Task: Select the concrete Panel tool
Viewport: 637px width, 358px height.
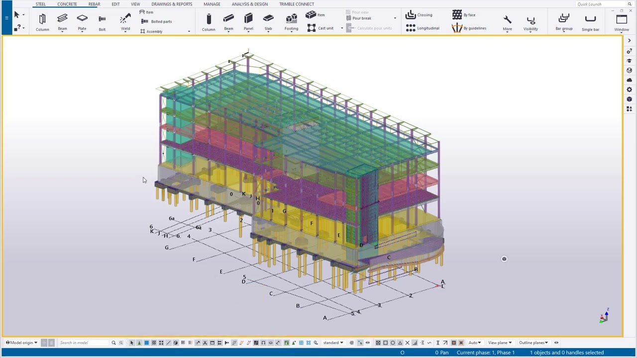Action: [x=248, y=22]
